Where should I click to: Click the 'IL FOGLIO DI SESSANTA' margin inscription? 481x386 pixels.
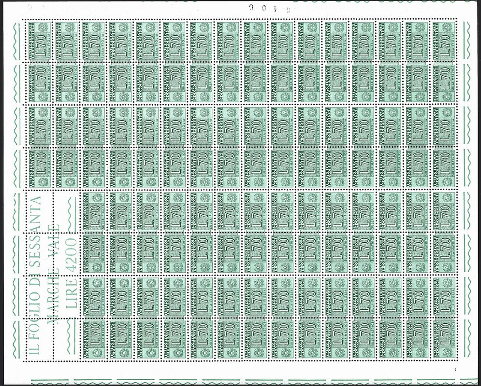coord(36,275)
